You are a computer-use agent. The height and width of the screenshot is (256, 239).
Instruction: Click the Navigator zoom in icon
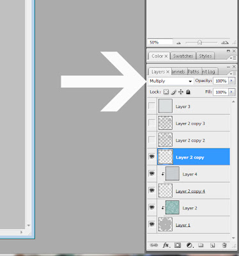click(x=224, y=43)
